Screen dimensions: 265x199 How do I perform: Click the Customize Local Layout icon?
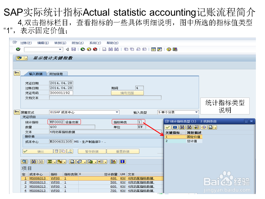click(x=175, y=49)
